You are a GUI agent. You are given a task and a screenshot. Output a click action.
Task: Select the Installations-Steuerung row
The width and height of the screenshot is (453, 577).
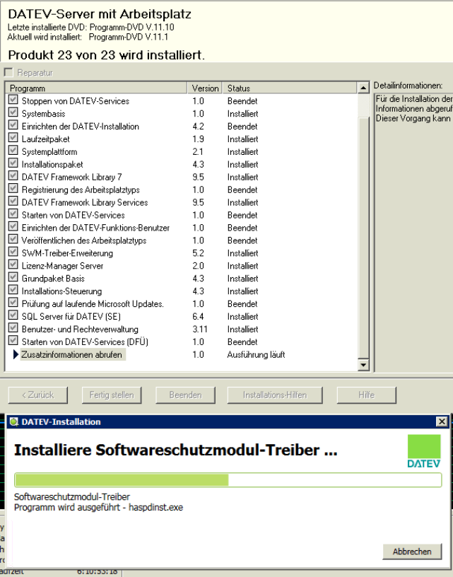(x=182, y=291)
